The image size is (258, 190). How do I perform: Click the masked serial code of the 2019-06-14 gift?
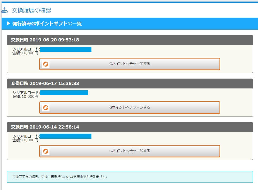point(66,136)
